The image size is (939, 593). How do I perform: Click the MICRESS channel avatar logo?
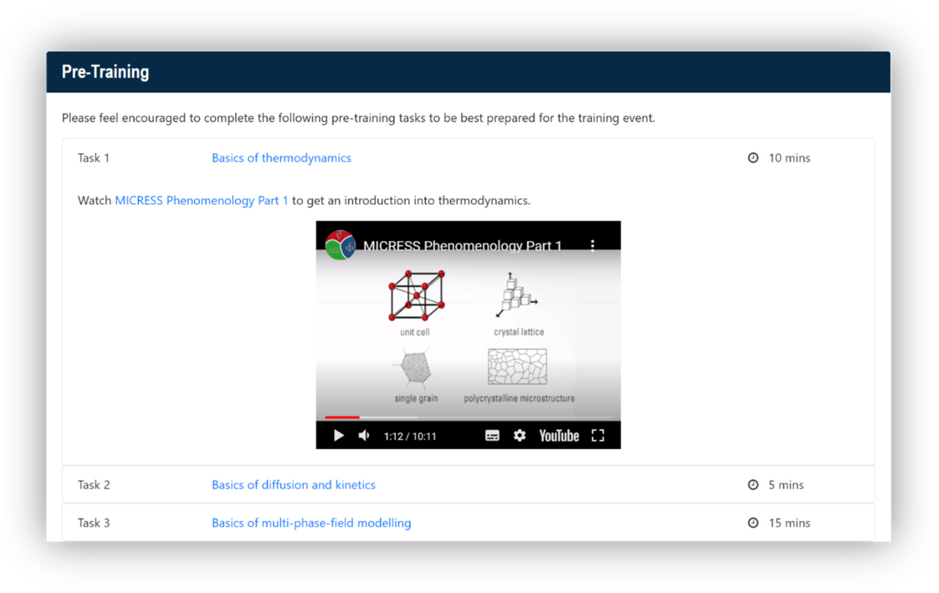pyautogui.click(x=340, y=245)
